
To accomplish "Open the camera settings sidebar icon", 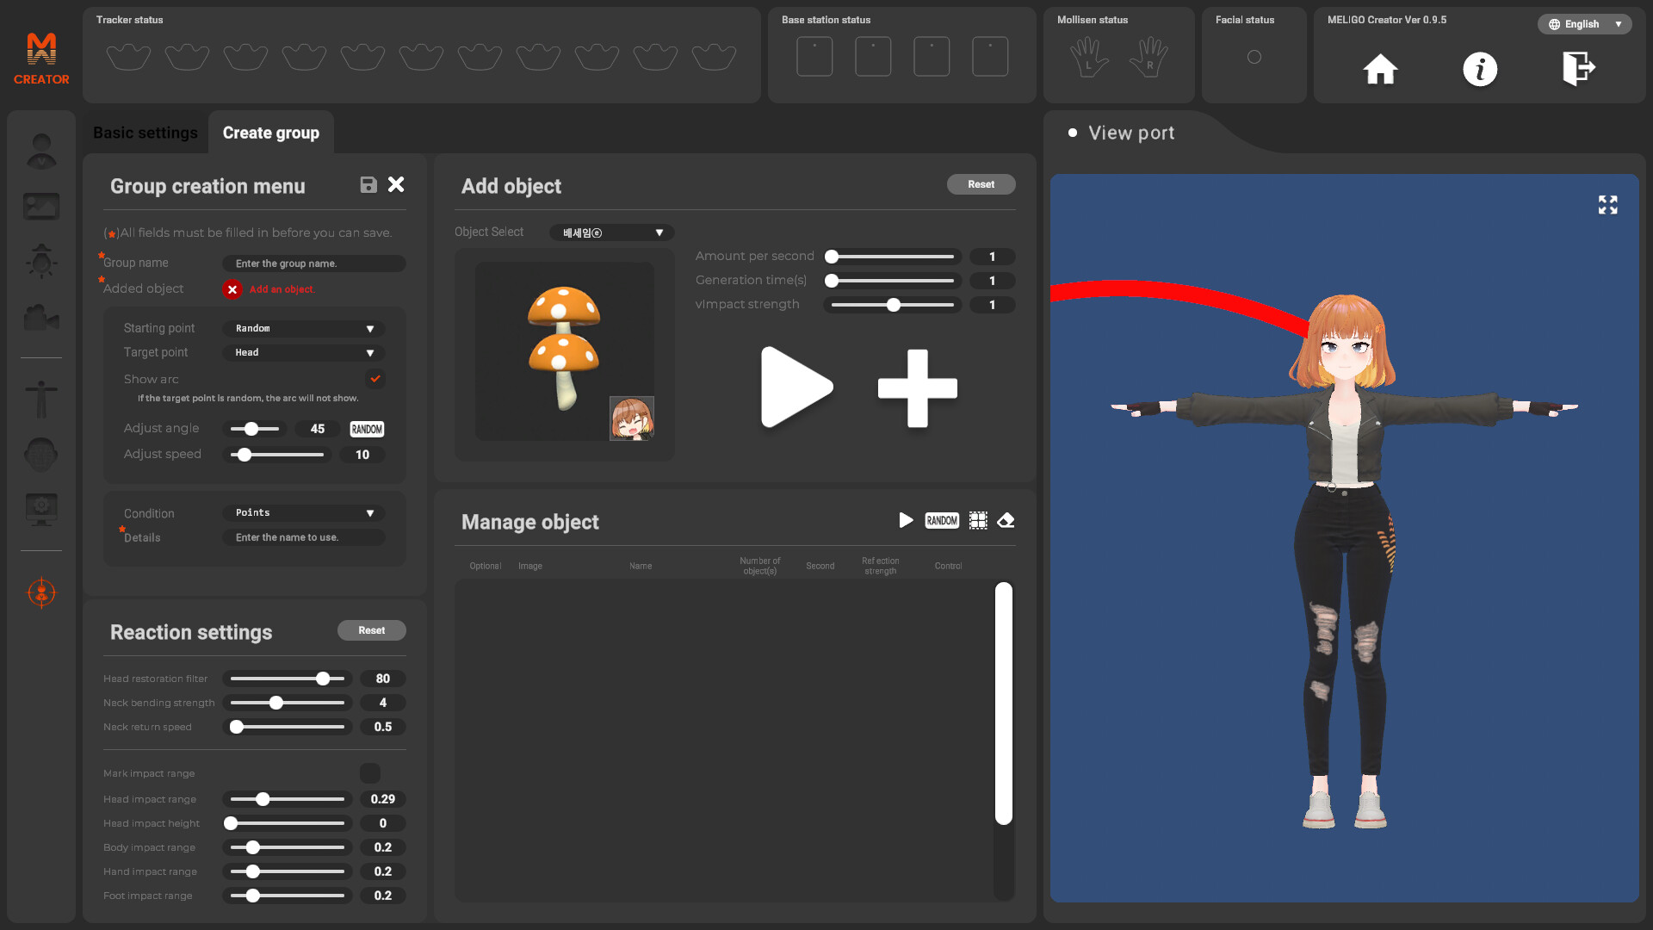I will [x=41, y=317].
